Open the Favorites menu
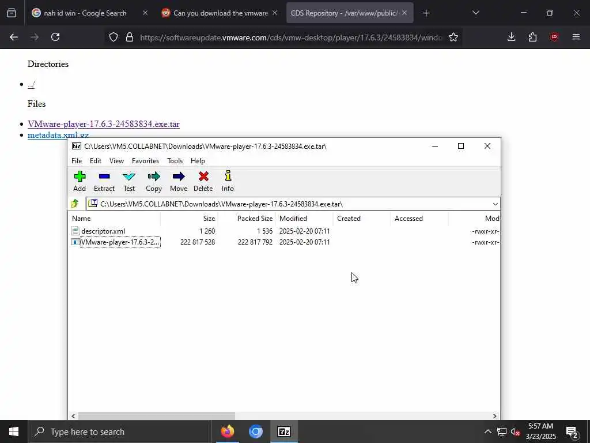 point(145,161)
